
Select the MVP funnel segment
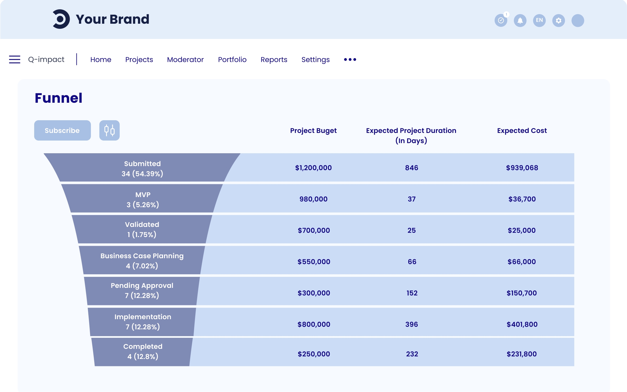tap(142, 199)
